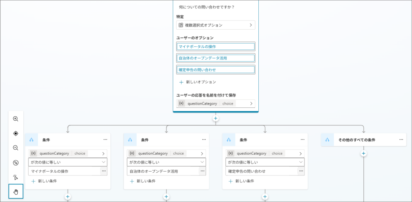The width and height of the screenshot is (412, 202).
Task: Select the pointer selection tool icon
Action: point(16,177)
